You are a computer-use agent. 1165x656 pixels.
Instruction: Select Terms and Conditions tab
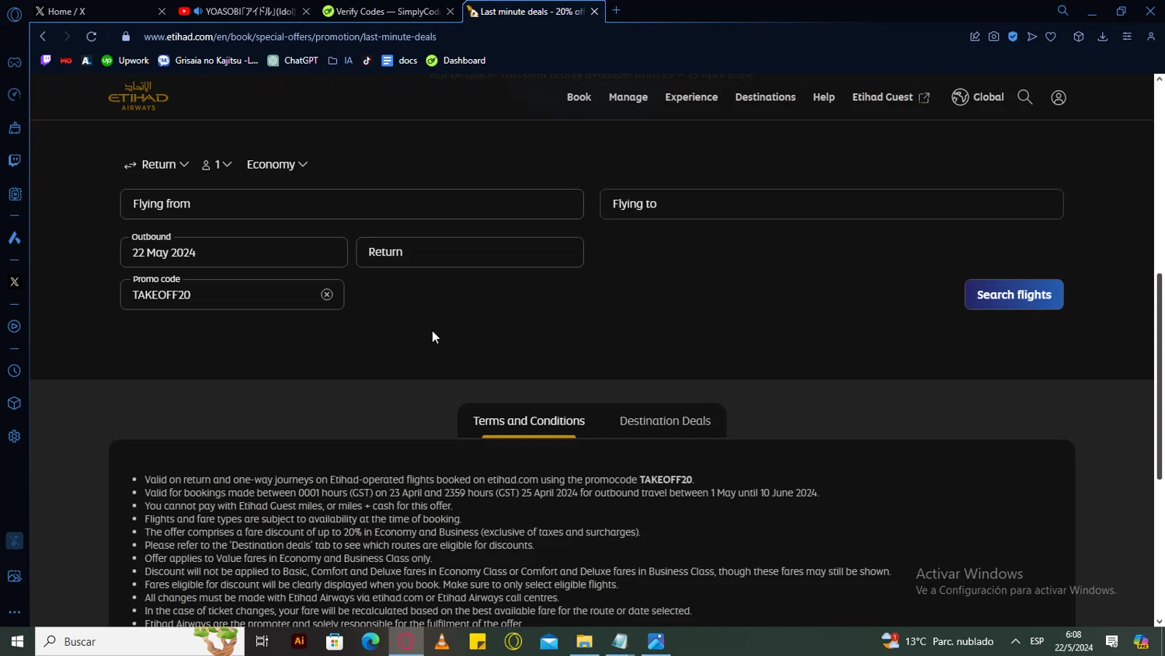pyautogui.click(x=529, y=421)
